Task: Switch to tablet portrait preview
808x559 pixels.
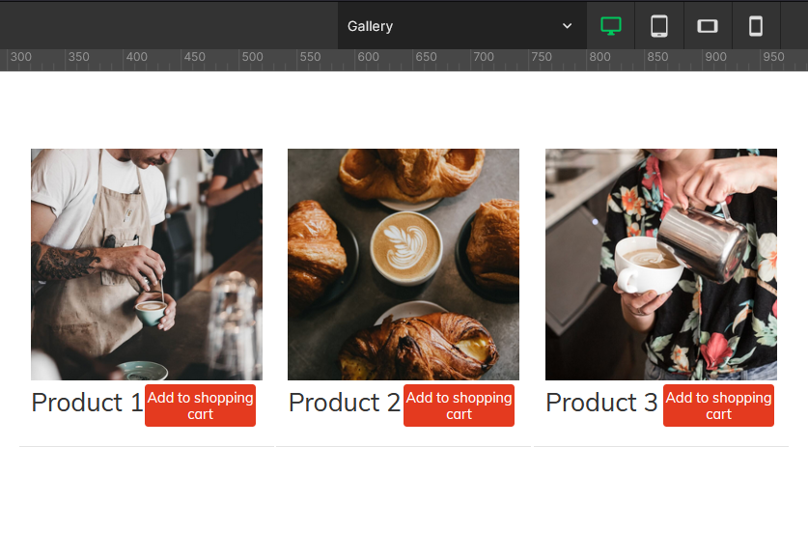Action: point(659,26)
